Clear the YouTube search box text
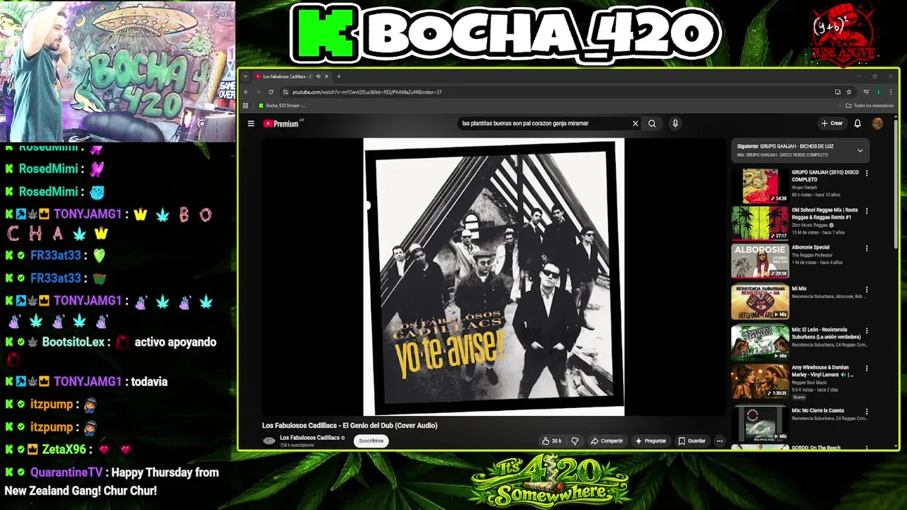The image size is (907, 510). [x=636, y=123]
